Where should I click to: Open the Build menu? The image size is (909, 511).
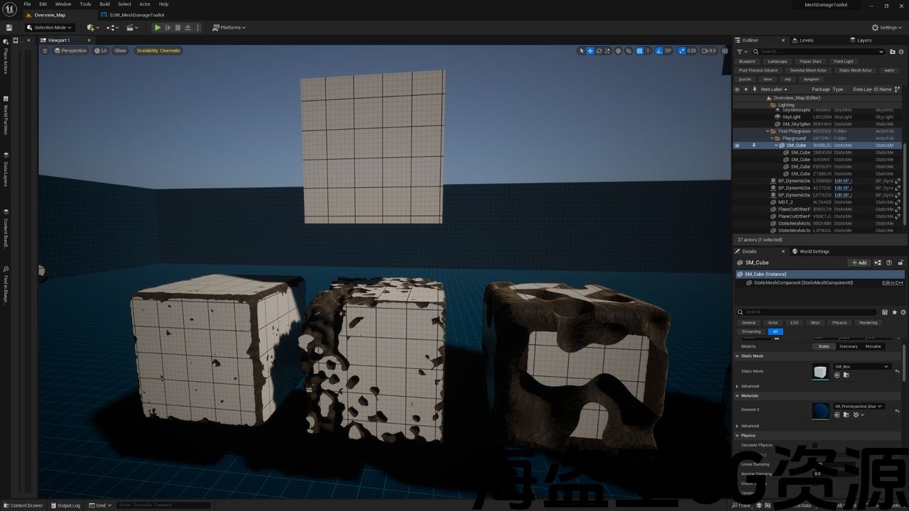point(104,4)
